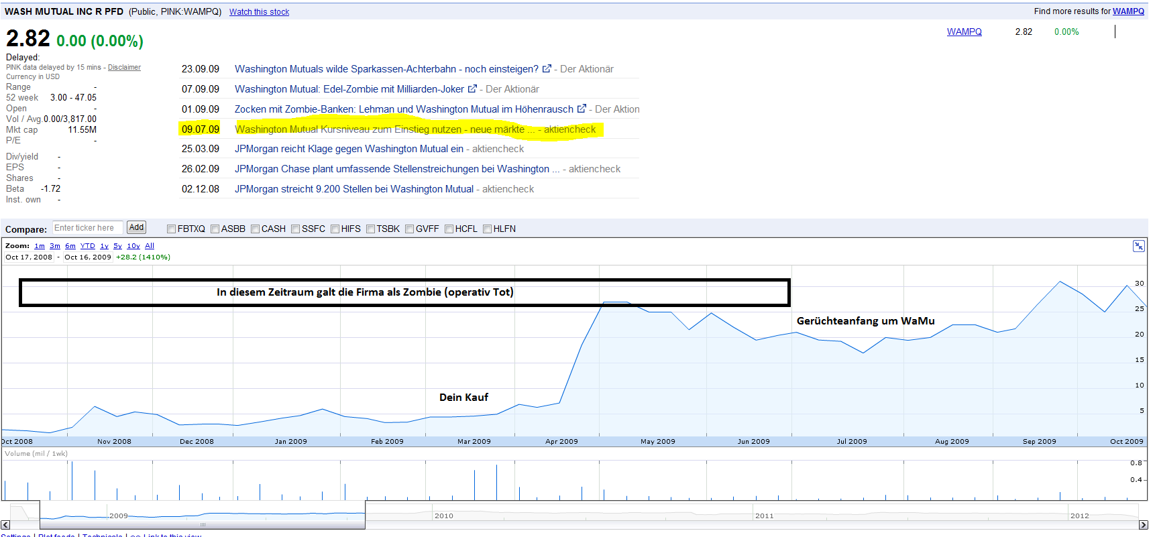Screen dimensions: 1155x537
Task: Click the chart scrollbar left arrow
Action: [5, 524]
